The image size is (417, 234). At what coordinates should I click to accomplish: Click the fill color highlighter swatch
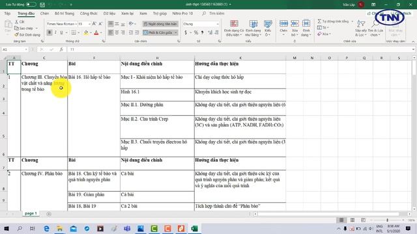point(86,32)
